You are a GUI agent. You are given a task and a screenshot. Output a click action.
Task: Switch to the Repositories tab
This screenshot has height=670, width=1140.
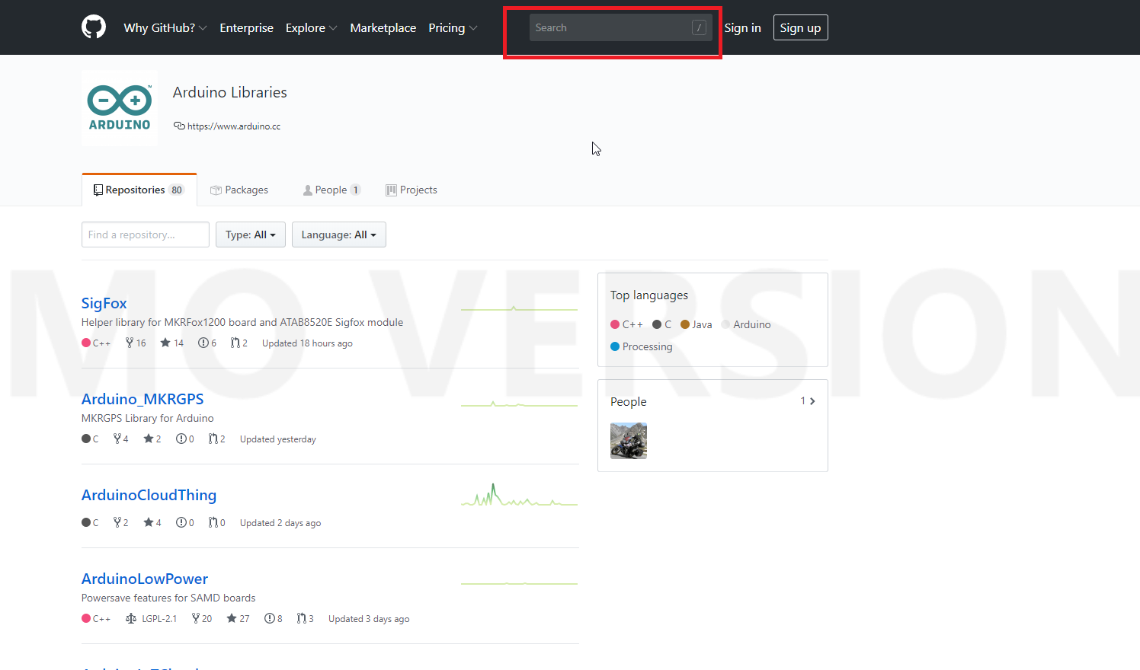coord(139,190)
